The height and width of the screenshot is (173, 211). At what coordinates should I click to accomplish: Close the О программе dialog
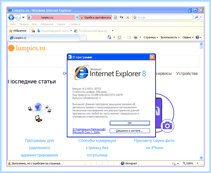click(x=152, y=57)
